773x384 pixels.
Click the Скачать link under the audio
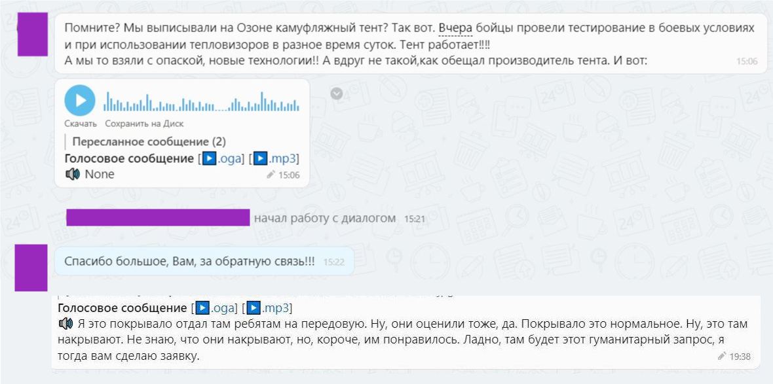(81, 124)
